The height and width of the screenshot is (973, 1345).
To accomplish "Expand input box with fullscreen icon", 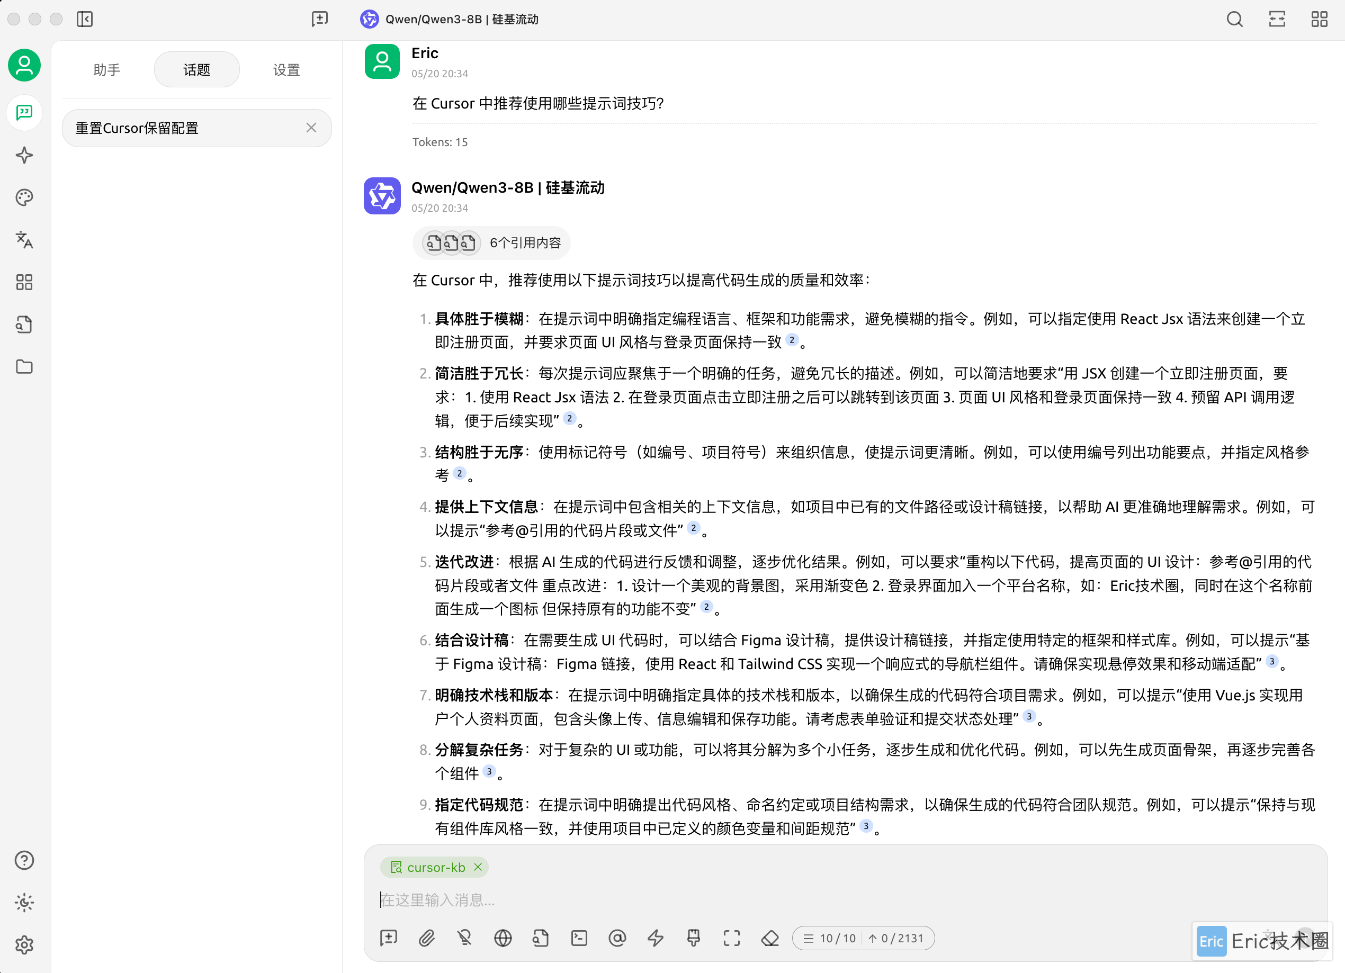I will tap(732, 938).
